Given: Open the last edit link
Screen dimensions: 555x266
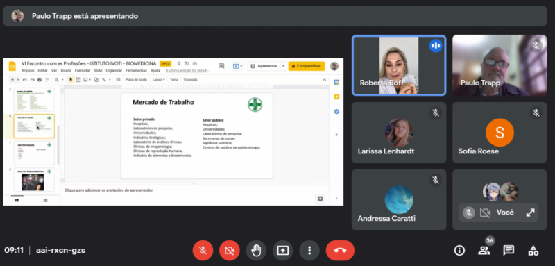Looking at the screenshot, I should [188, 70].
